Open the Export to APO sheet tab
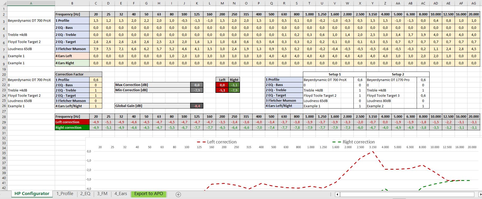The image size is (482, 199). (x=149, y=194)
